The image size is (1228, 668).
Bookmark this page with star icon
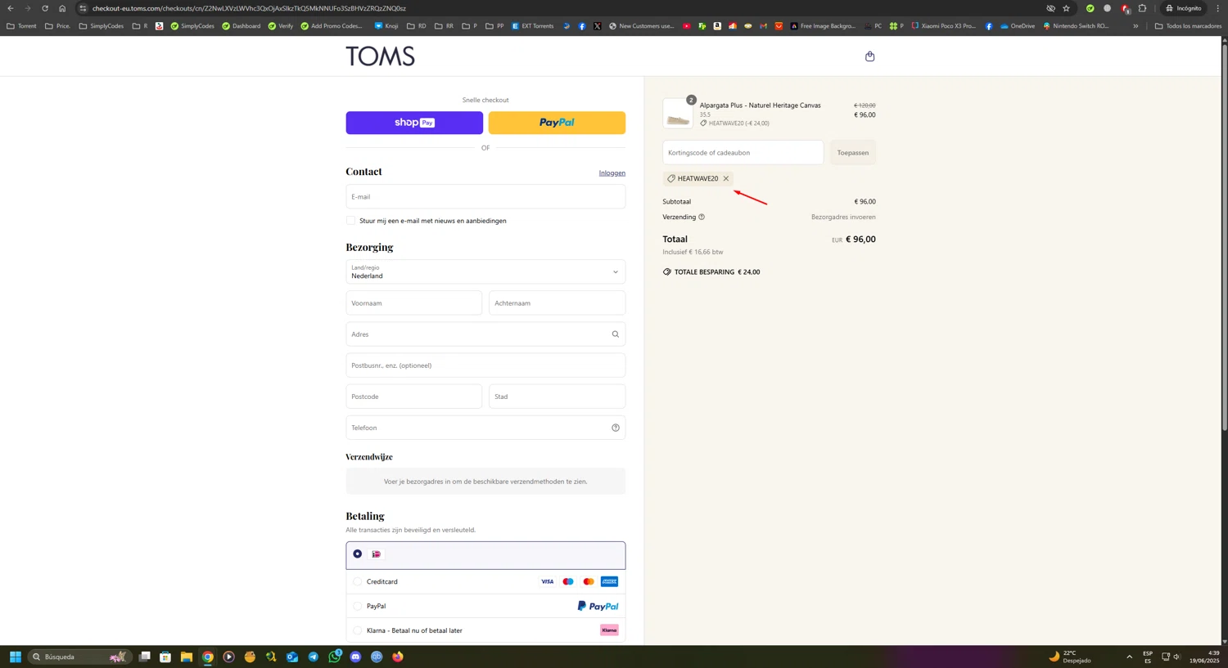[1066, 8]
